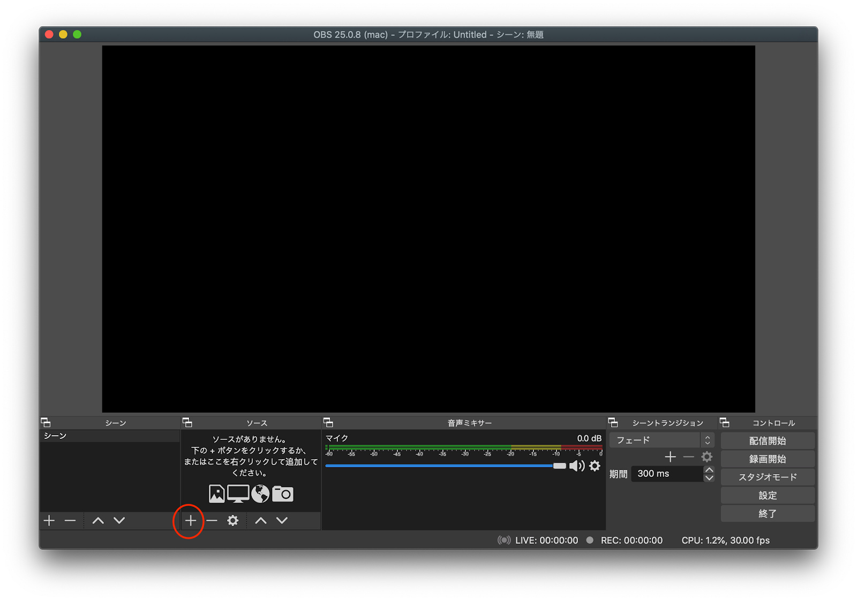Screen dimensions: 857x601
Task: Open マイク audio settings gear
Action: click(595, 466)
